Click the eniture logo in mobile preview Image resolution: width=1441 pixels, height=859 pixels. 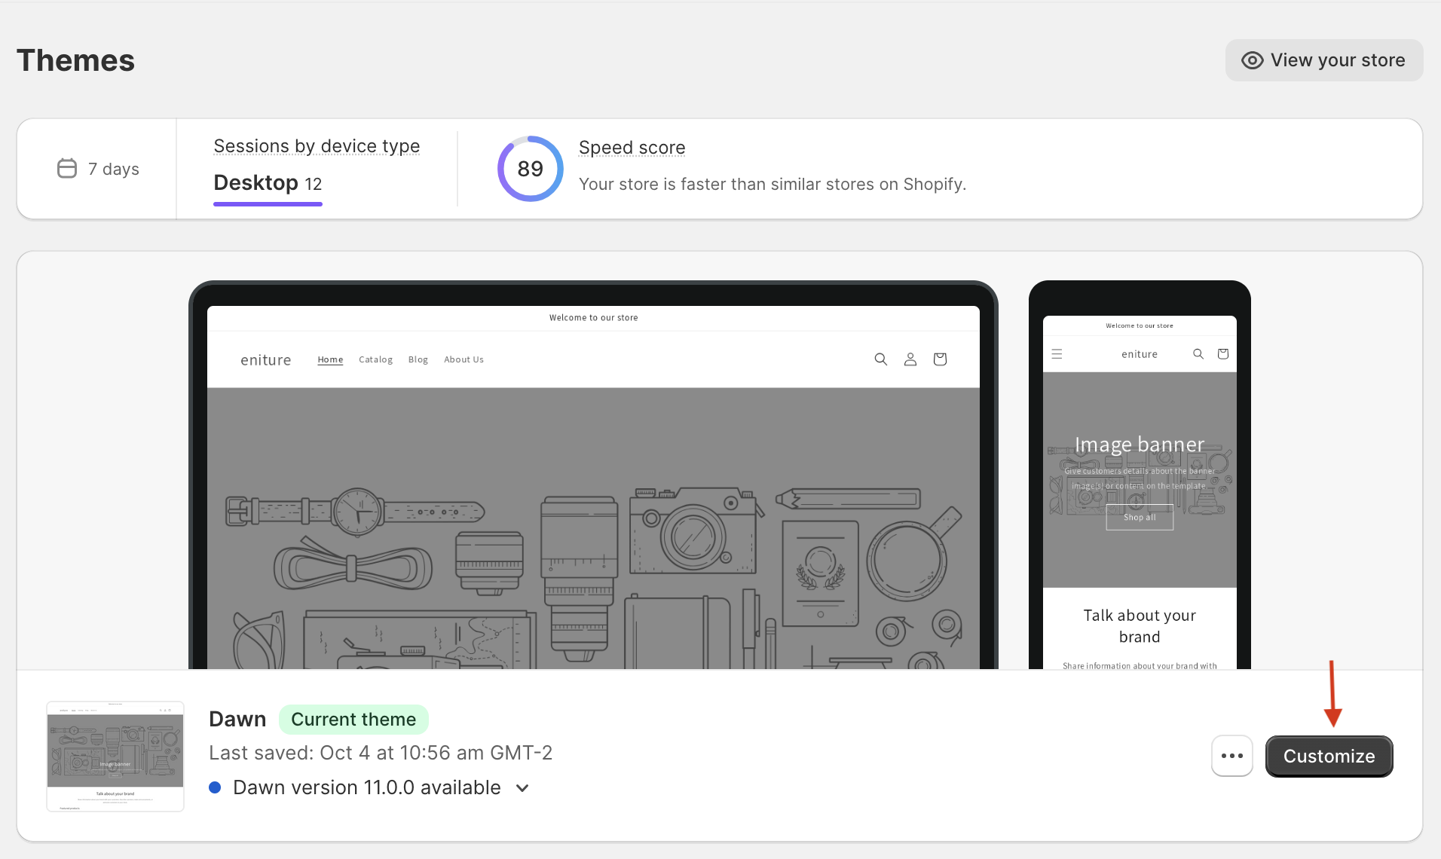(1140, 354)
